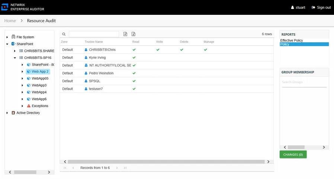The height and width of the screenshot is (179, 334).
Task: Click the SharePoint icon in tree
Action: 13,44
